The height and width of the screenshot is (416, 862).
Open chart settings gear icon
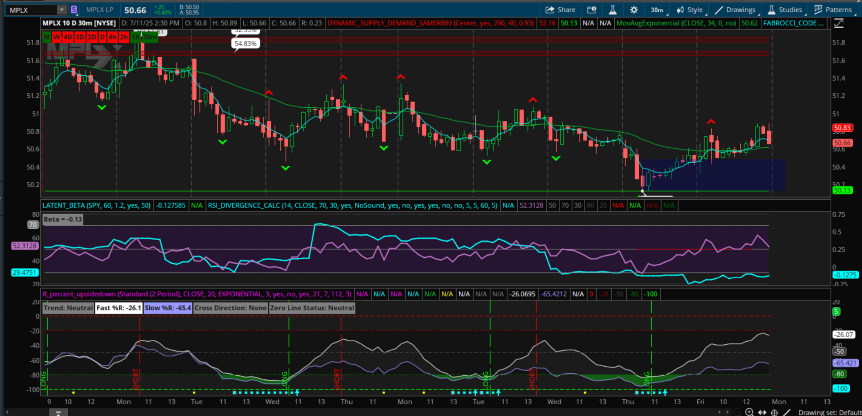point(634,10)
